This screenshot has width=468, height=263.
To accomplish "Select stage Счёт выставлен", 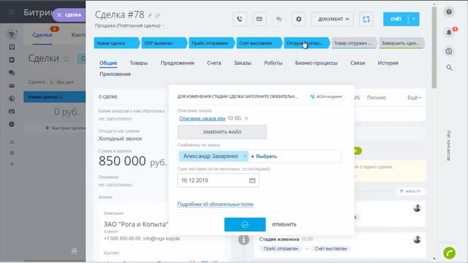I will 258,43.
